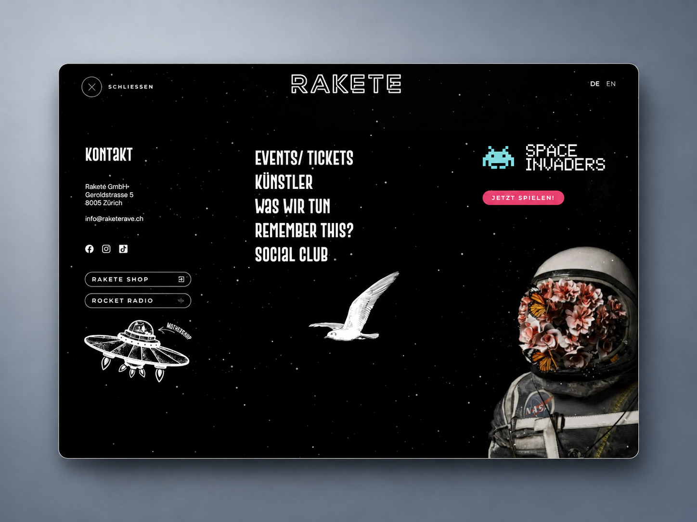Click the info@raketerave.ch email link

[x=114, y=219]
